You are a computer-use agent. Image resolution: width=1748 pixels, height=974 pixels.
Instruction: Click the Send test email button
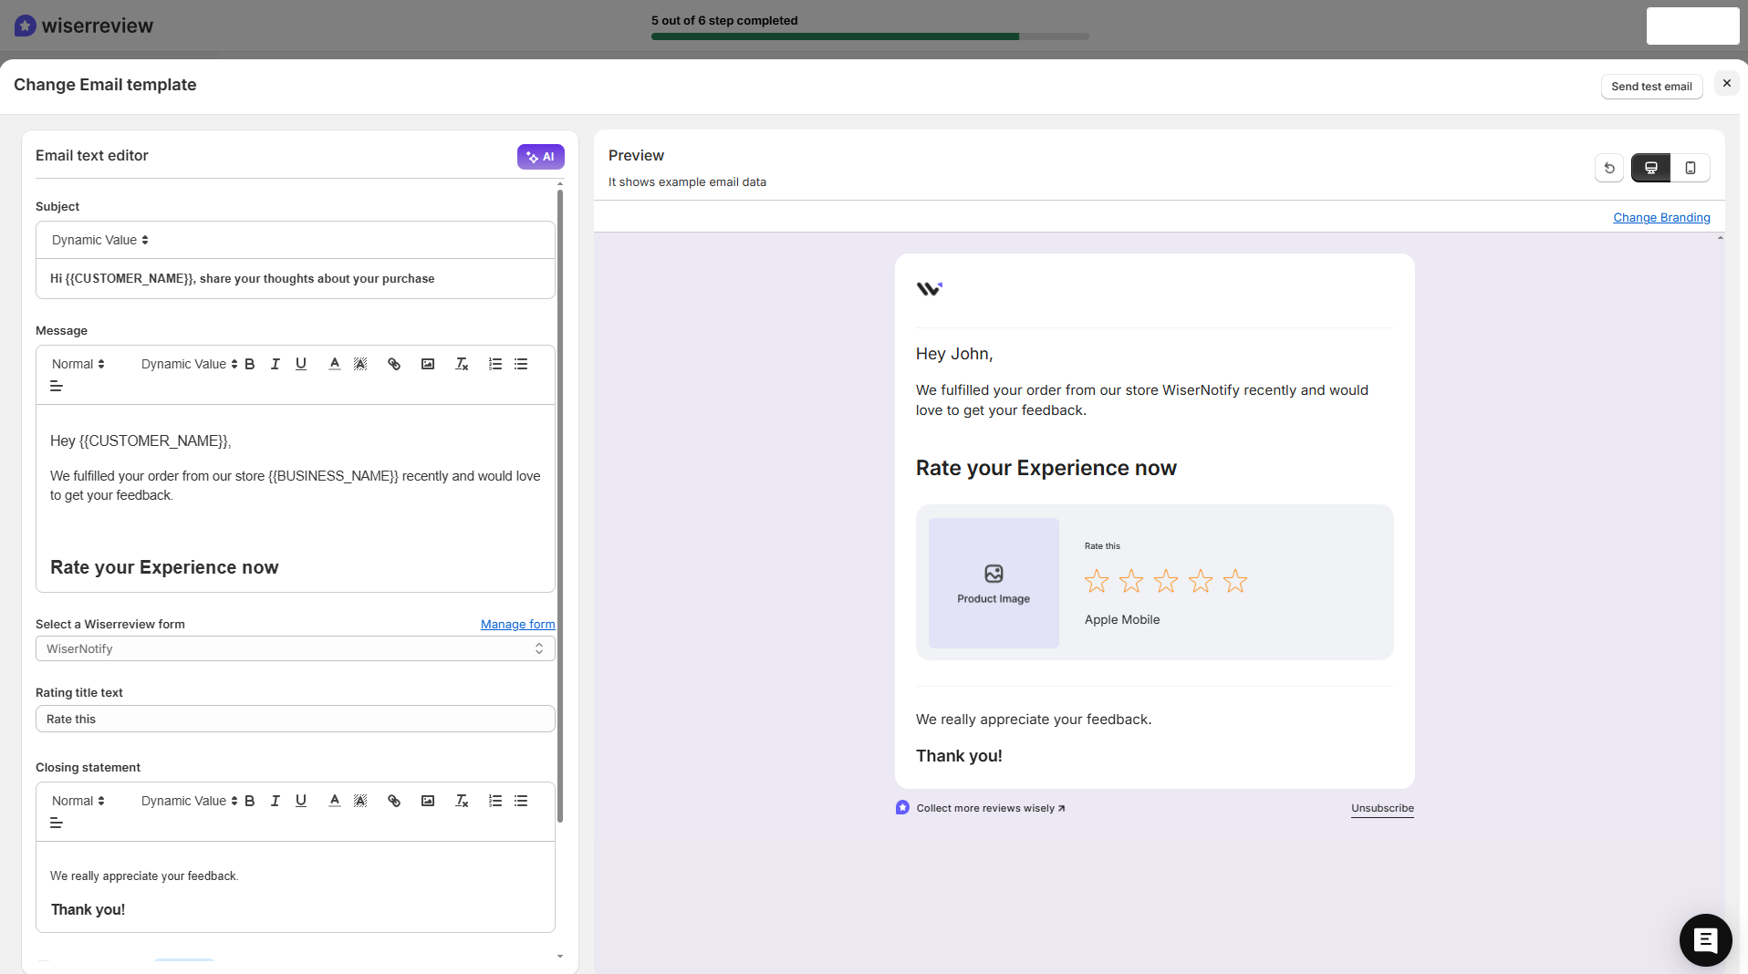(x=1651, y=86)
